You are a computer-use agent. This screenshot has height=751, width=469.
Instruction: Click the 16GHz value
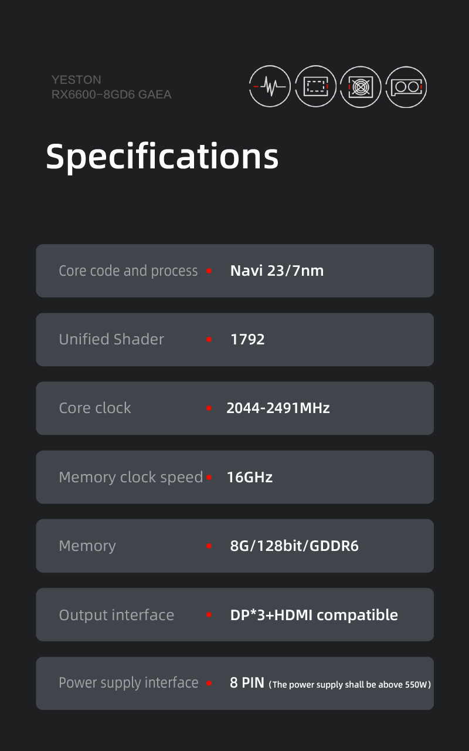pyautogui.click(x=250, y=477)
